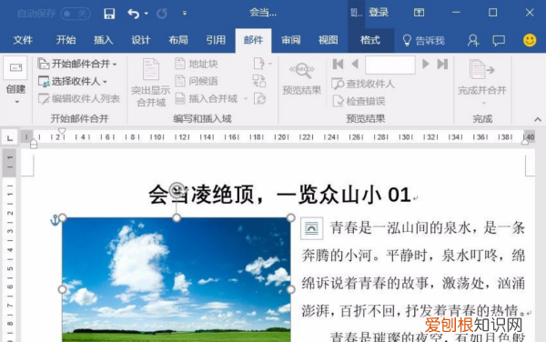Switch to the 审阅 tab

(291, 40)
